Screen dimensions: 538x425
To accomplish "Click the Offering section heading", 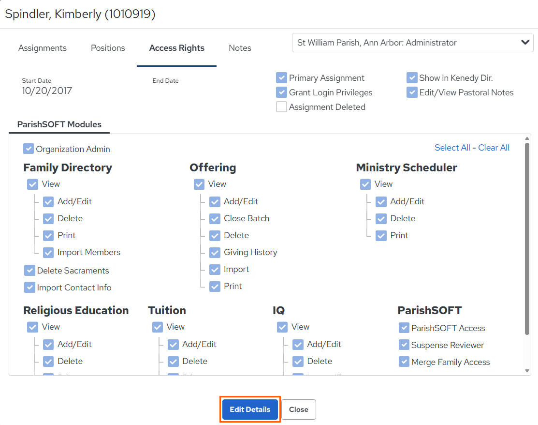I will click(213, 167).
